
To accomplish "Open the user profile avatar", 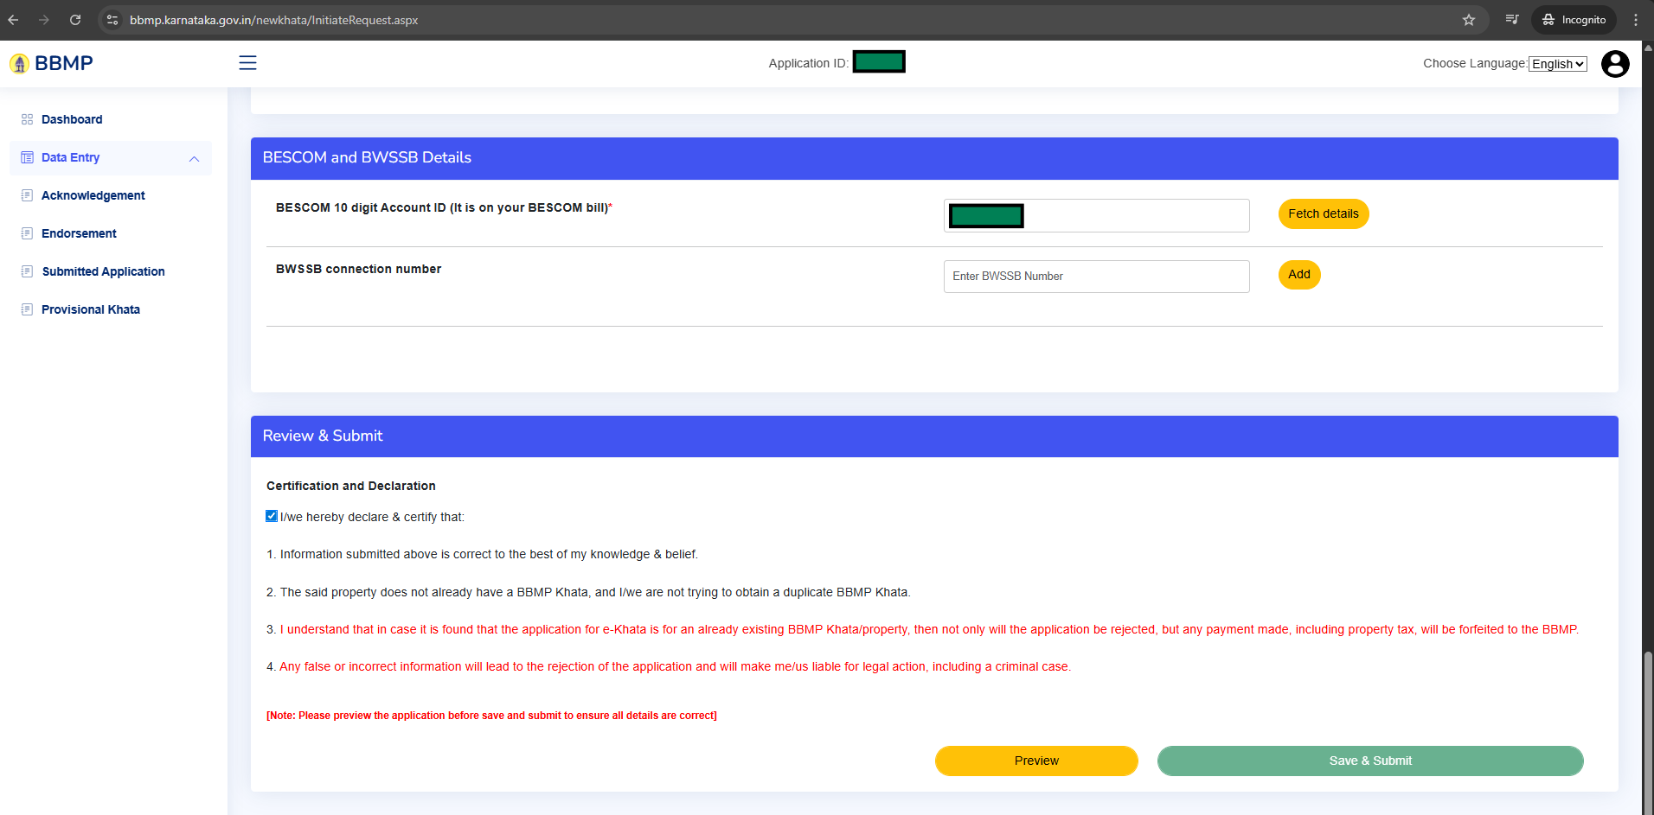I will pyautogui.click(x=1615, y=63).
